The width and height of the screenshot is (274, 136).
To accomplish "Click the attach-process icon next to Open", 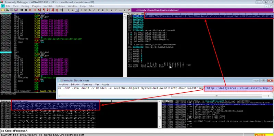I will click(7, 10).
